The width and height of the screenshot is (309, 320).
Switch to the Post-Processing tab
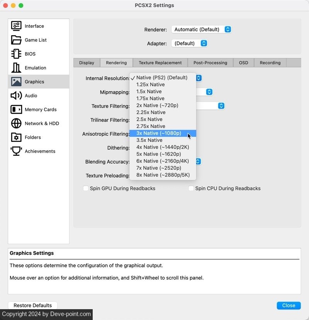(x=211, y=63)
